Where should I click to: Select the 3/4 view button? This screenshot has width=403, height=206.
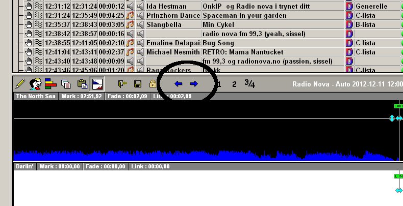[x=249, y=84]
